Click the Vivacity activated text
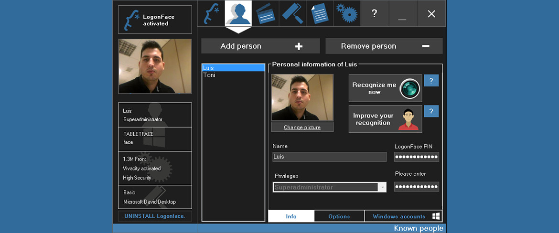The width and height of the screenshot is (559, 233). tap(142, 168)
